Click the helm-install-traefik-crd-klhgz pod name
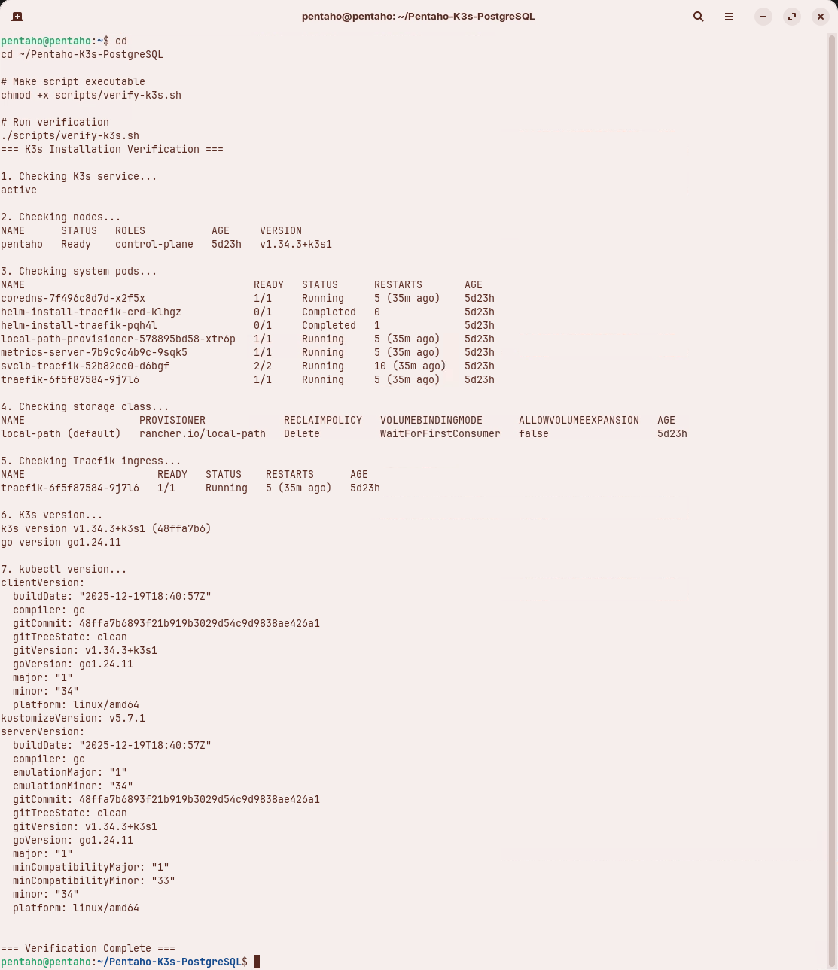The image size is (838, 970). (91, 312)
